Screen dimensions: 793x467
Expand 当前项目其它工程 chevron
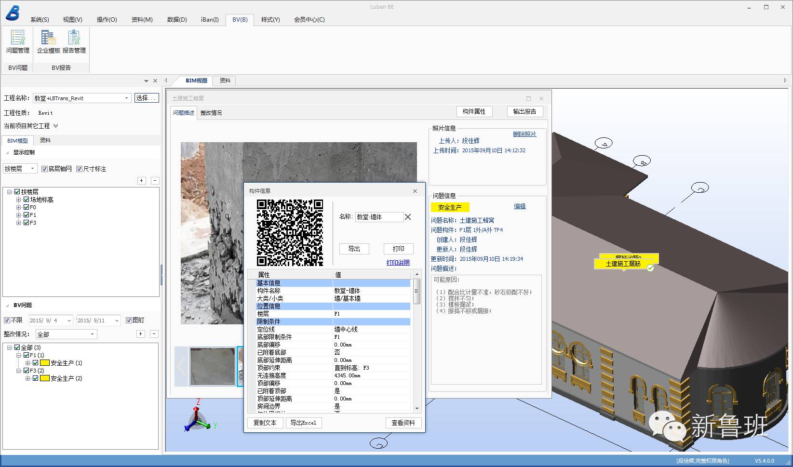click(56, 126)
